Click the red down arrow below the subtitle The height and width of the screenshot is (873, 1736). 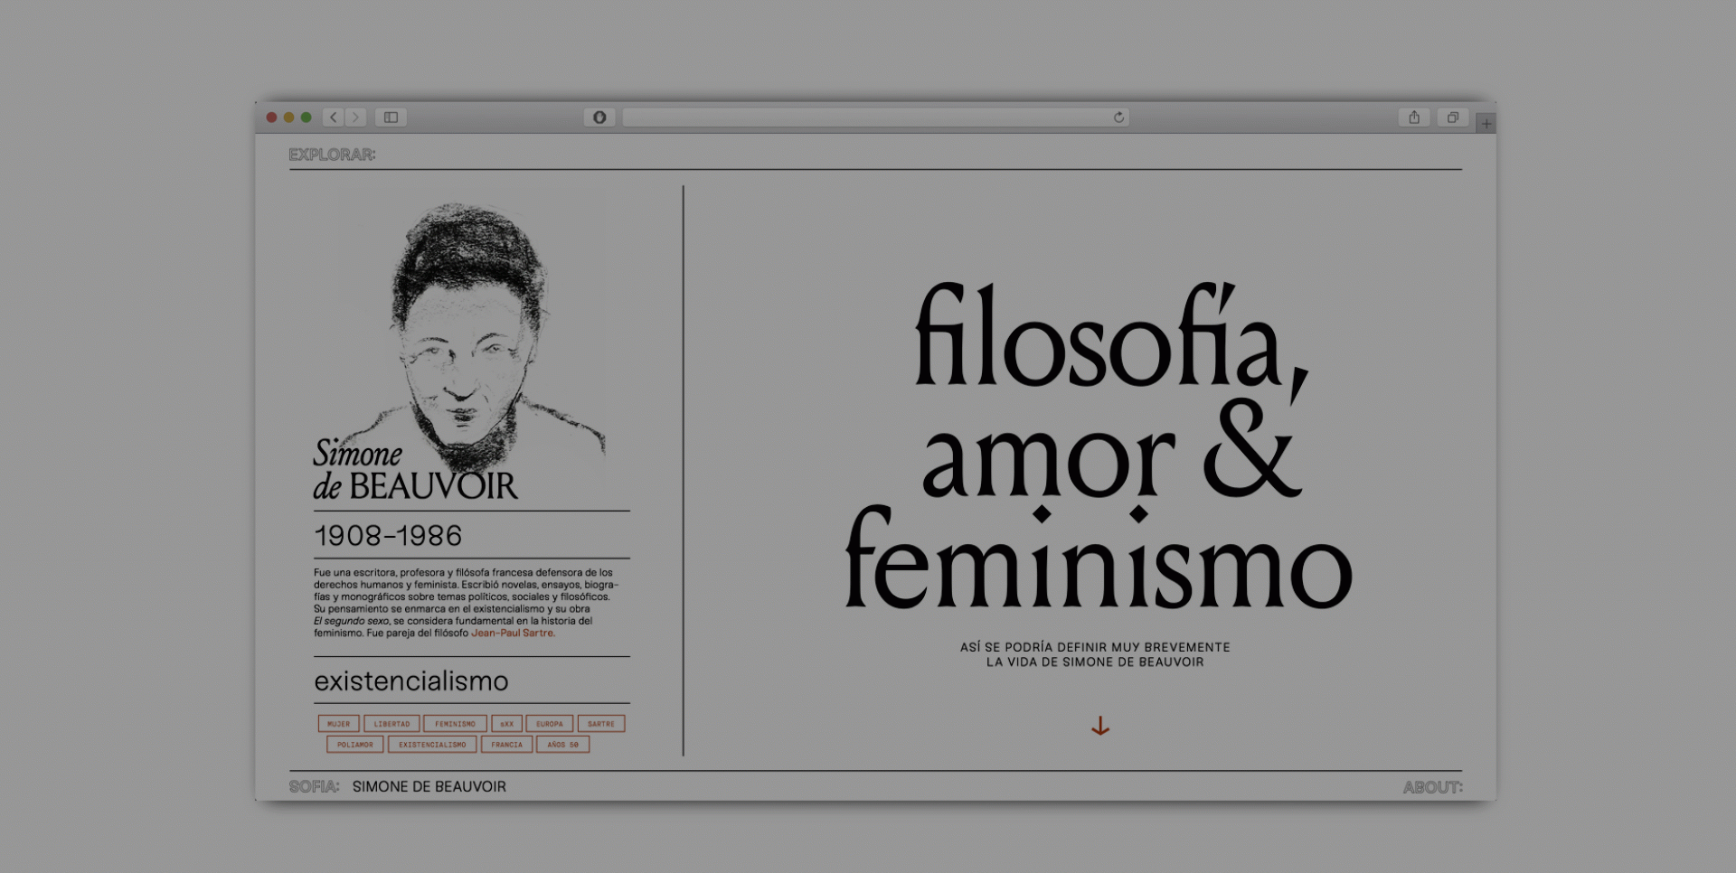pyautogui.click(x=1099, y=726)
